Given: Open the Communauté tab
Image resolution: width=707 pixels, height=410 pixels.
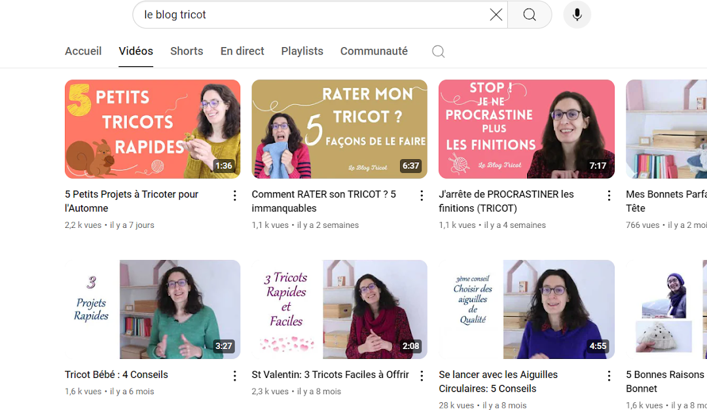Looking at the screenshot, I should coord(374,51).
